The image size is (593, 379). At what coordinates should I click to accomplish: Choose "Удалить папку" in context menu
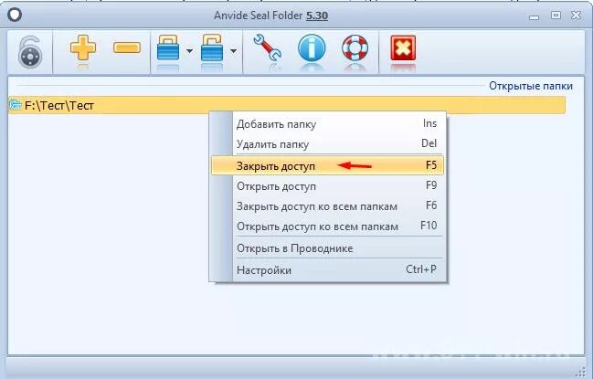[327, 144]
